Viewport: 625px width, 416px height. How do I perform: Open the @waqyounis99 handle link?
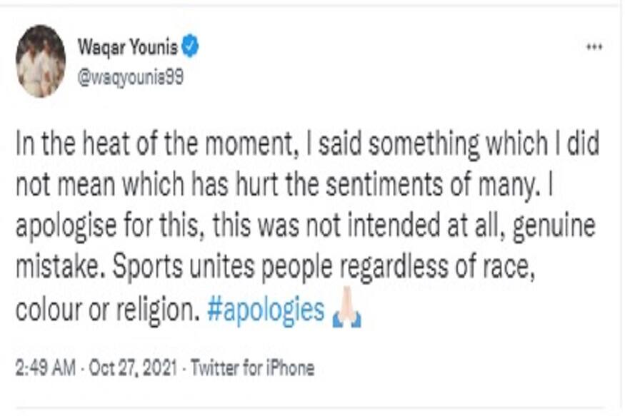(x=129, y=78)
